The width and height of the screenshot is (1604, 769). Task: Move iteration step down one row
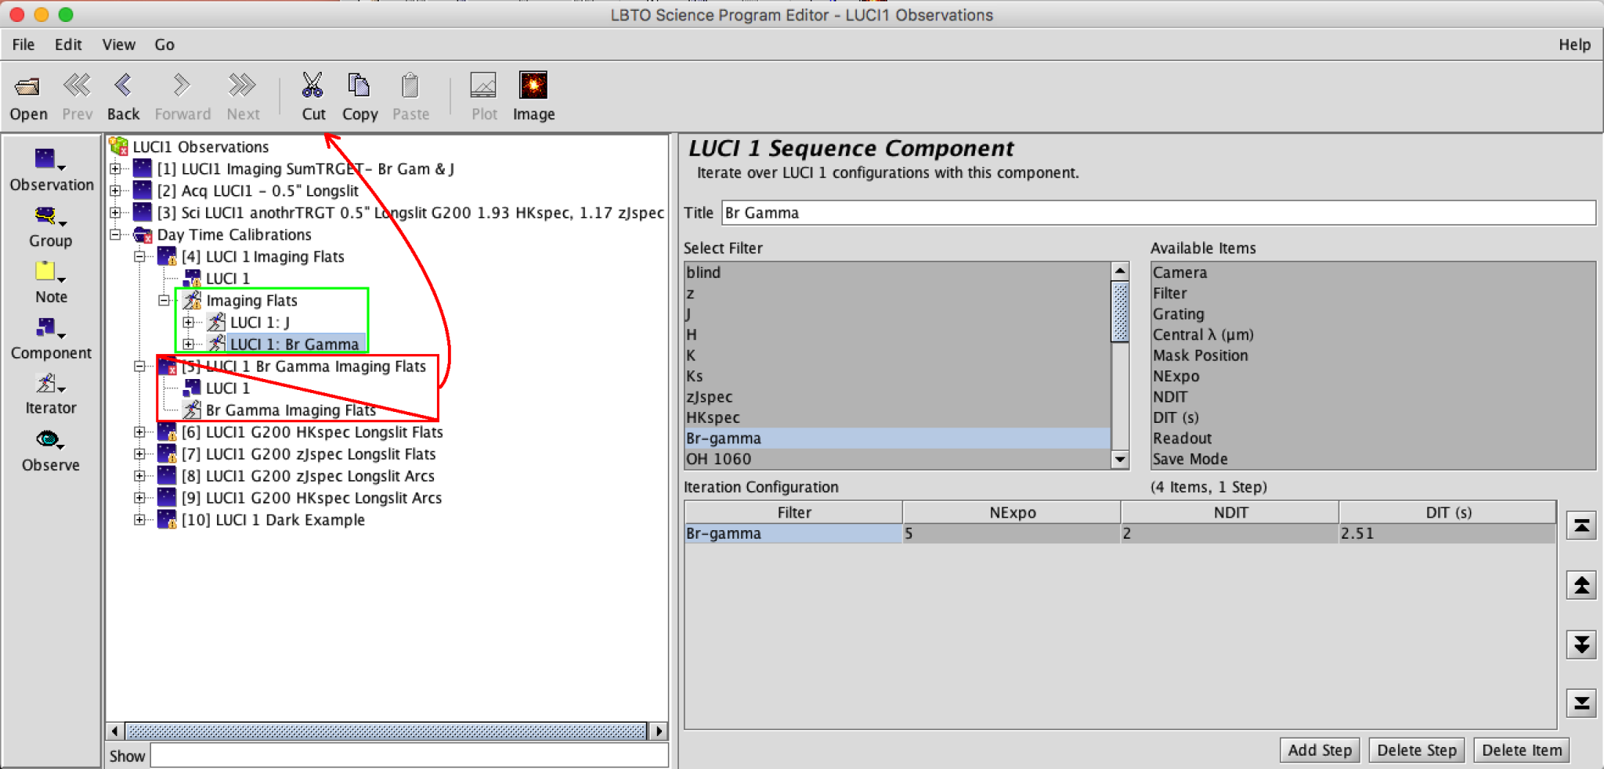pos(1581,644)
